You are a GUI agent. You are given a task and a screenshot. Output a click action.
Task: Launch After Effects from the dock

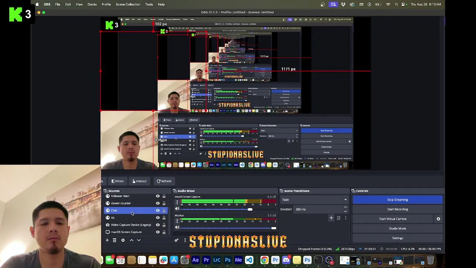tap(196, 260)
